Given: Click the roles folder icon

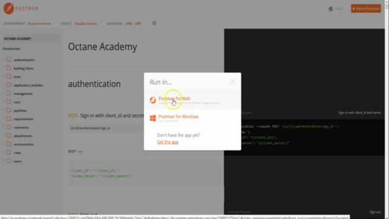Looking at the screenshot, I should [9, 152].
